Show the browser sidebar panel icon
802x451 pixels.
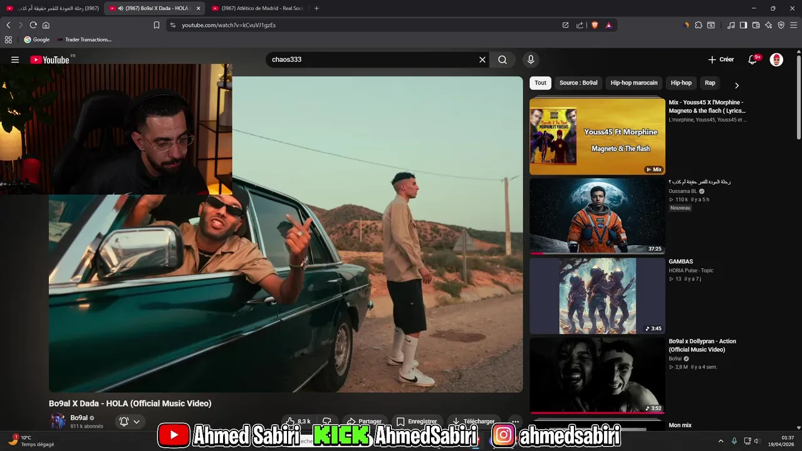(x=743, y=25)
